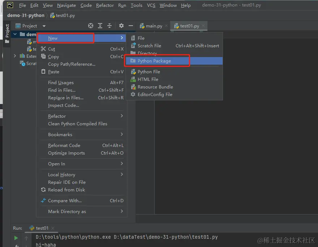Switch to the main.py editor tab
The height and width of the screenshot is (247, 318).
(x=151, y=26)
